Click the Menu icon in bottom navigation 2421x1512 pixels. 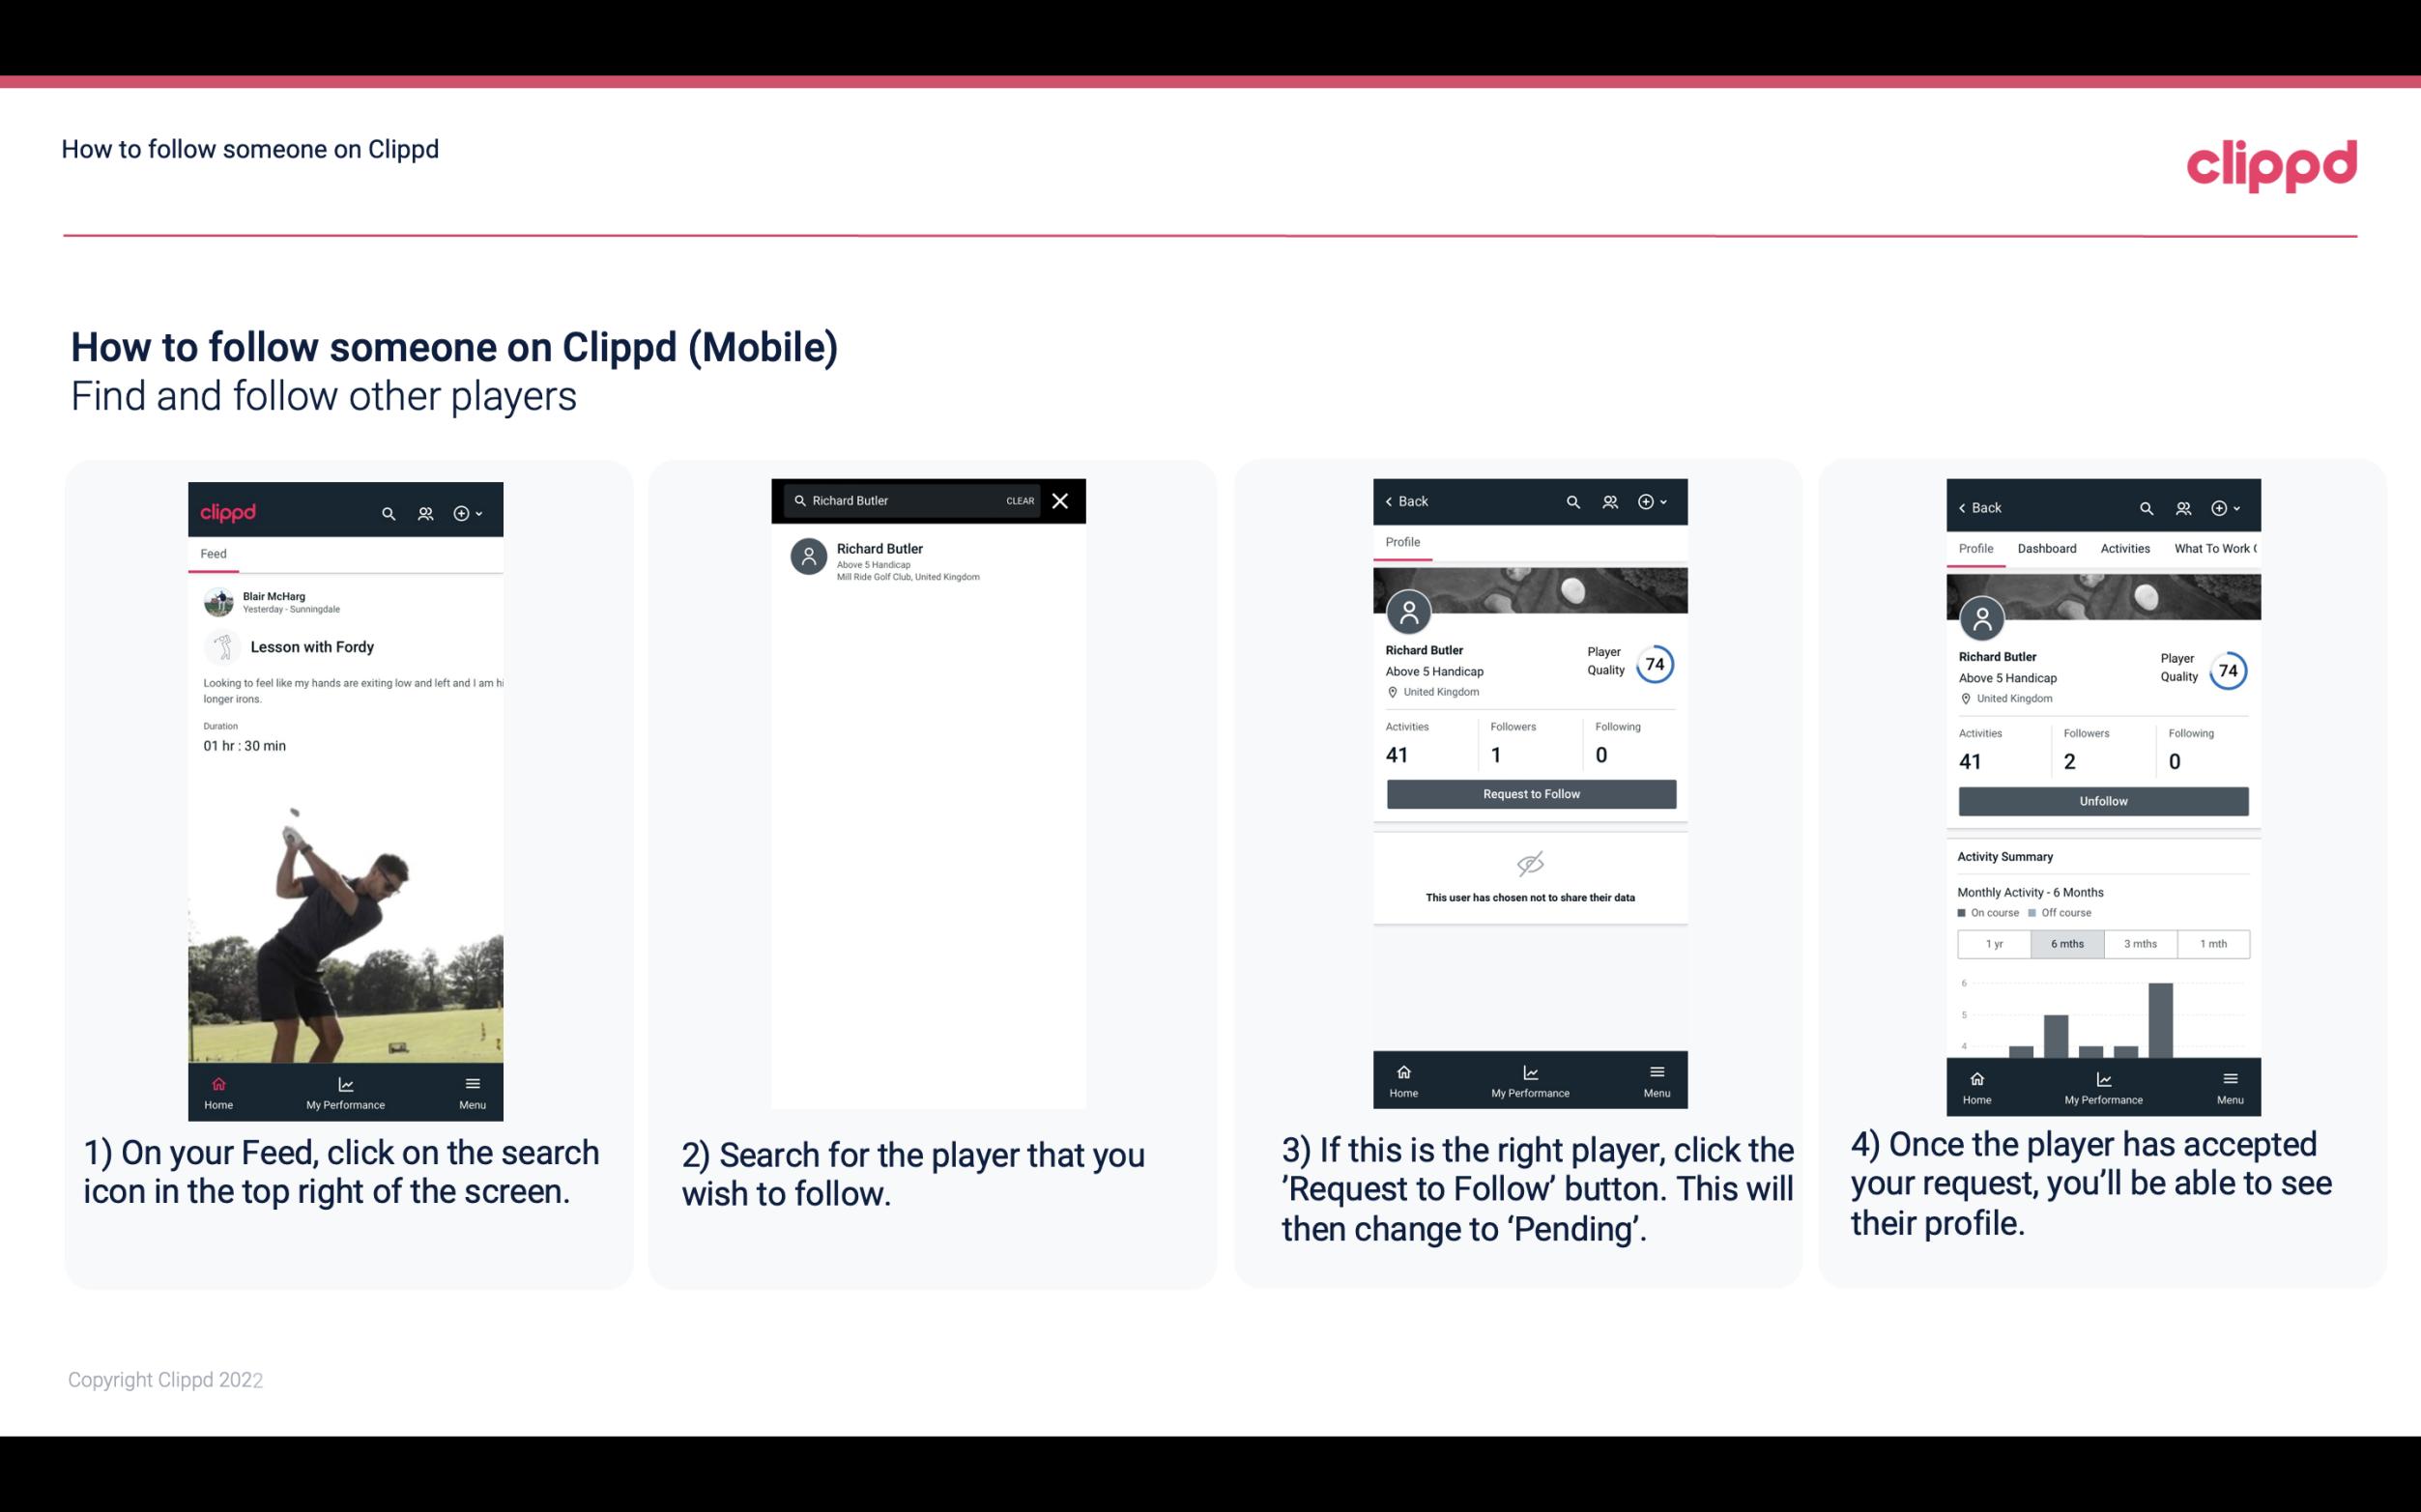[471, 1083]
